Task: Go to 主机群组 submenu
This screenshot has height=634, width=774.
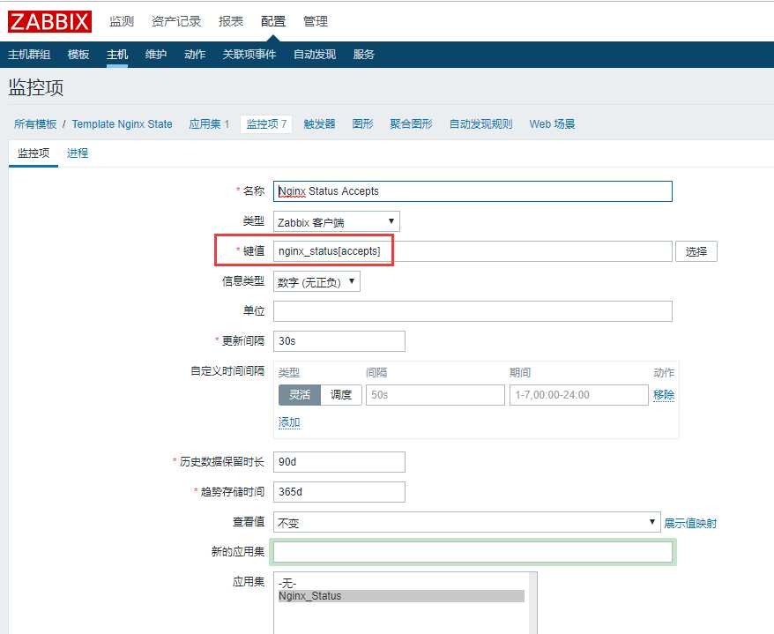Action: point(29,55)
